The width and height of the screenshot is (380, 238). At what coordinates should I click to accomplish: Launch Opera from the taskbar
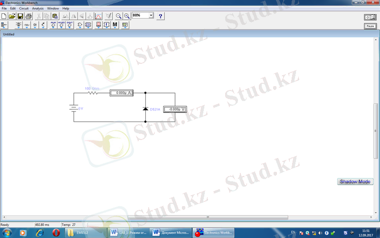click(56, 233)
